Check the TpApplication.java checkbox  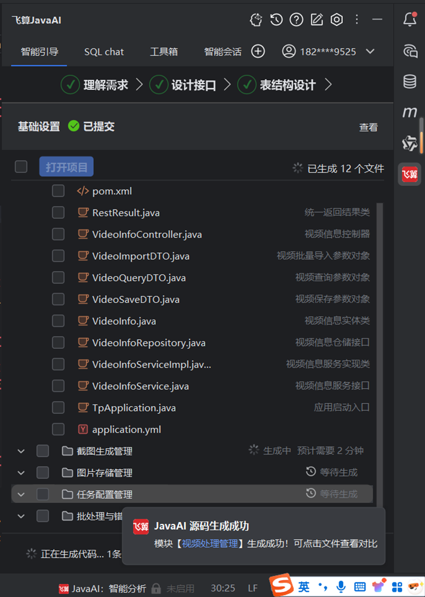click(58, 408)
